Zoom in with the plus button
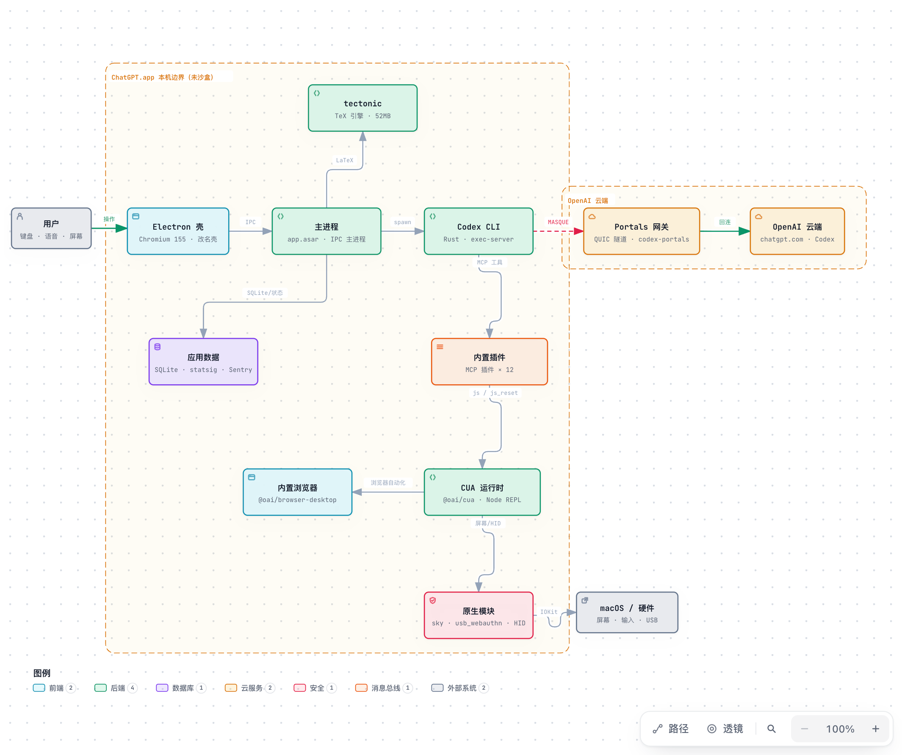This screenshot has width=902, height=755. (x=875, y=729)
